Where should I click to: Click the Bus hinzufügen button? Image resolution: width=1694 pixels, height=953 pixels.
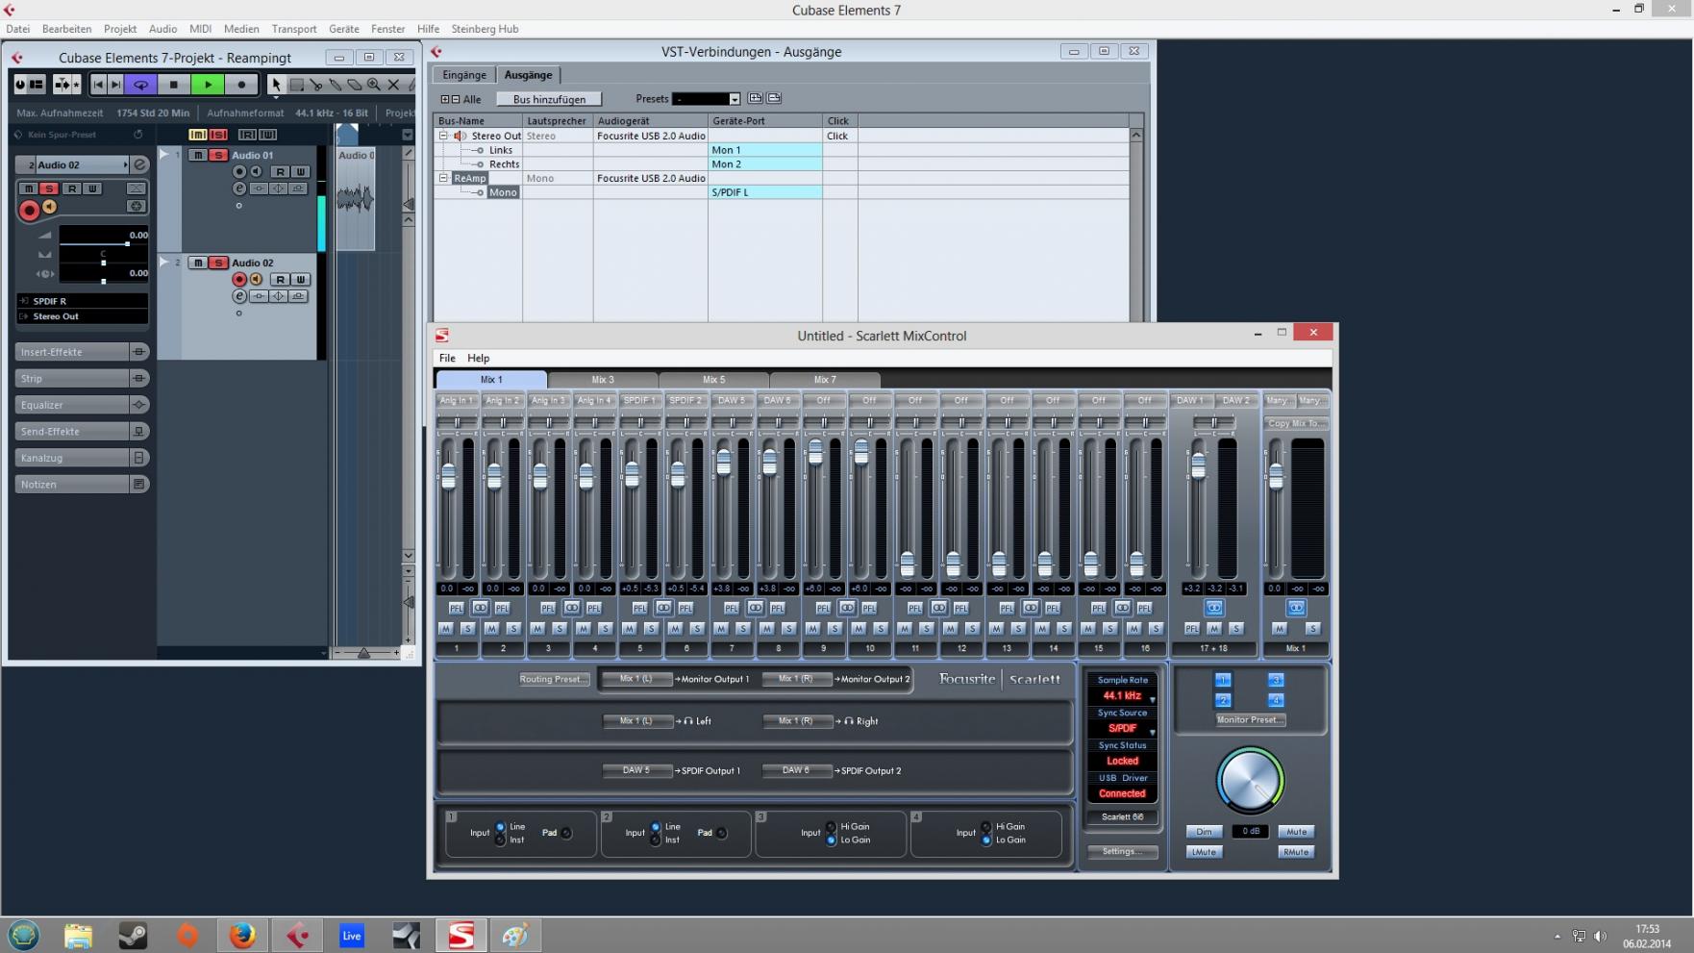point(549,99)
